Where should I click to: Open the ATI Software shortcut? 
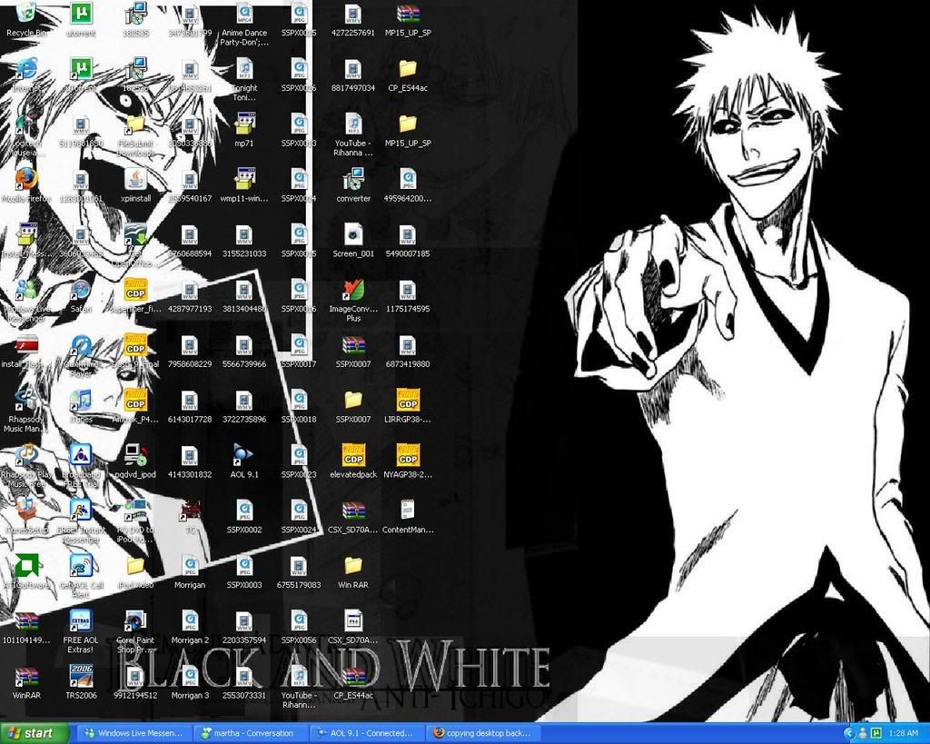point(26,570)
